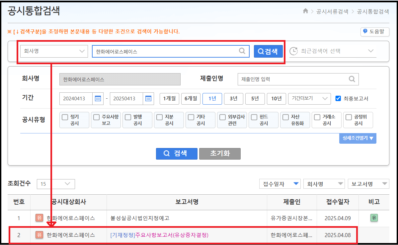Open 조회건수 15 results dropdown
The width and height of the screenshot is (398, 245).
(x=56, y=184)
